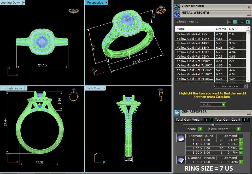The height and width of the screenshot is (174, 252).
Task: Click the VRay Render panel icon
Action: (x=177, y=7)
